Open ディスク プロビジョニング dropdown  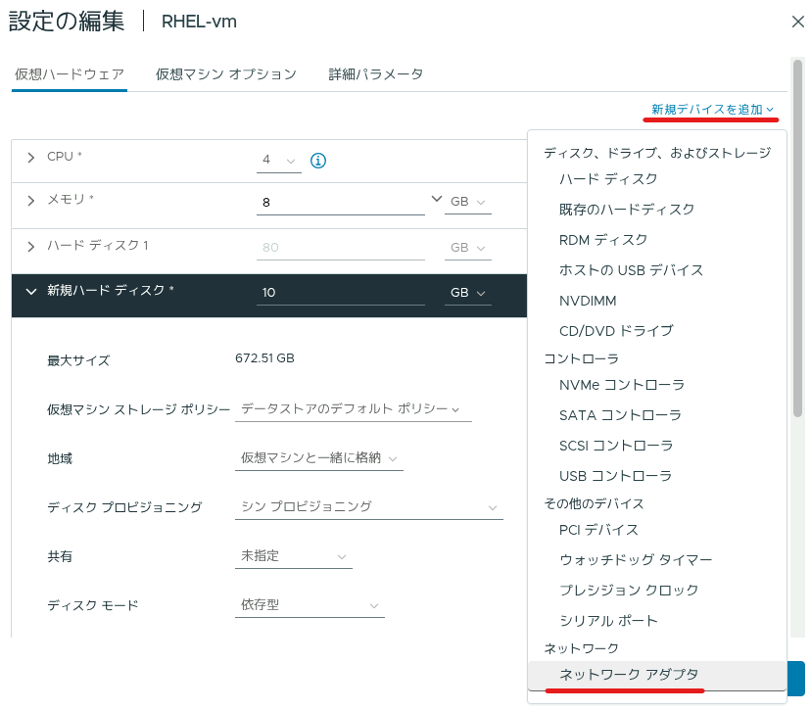click(x=369, y=507)
